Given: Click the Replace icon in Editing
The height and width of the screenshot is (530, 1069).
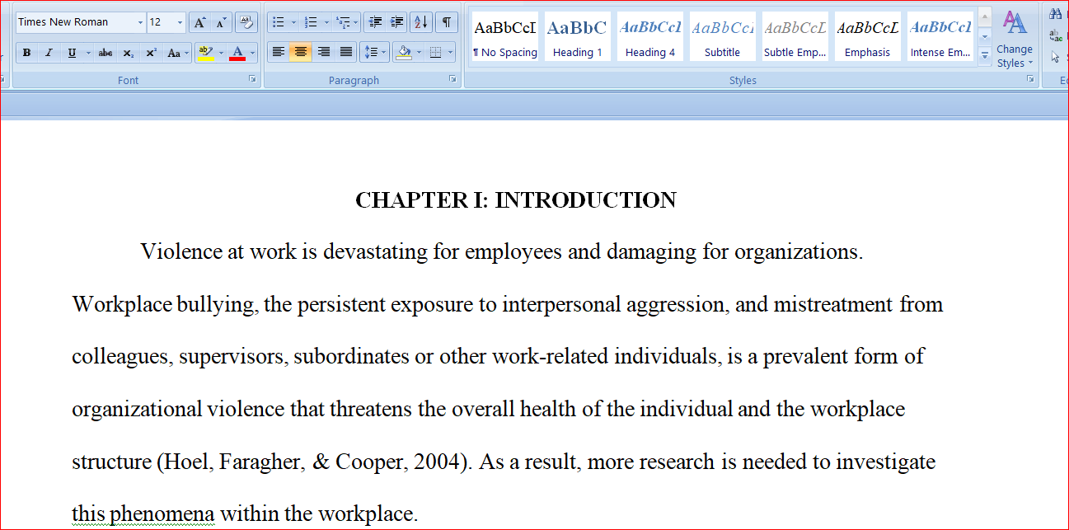Looking at the screenshot, I should tap(1056, 35).
